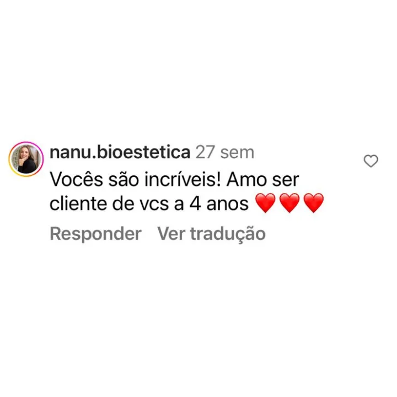
Task: Click the number 27 in the timestamp
Action: click(x=205, y=152)
